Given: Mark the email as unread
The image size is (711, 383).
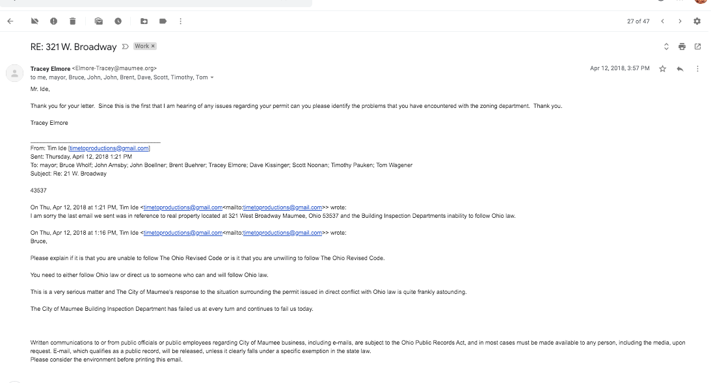Looking at the screenshot, I should pyautogui.click(x=99, y=21).
